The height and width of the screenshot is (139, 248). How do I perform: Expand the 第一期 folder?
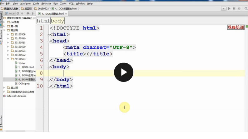pos(4,26)
